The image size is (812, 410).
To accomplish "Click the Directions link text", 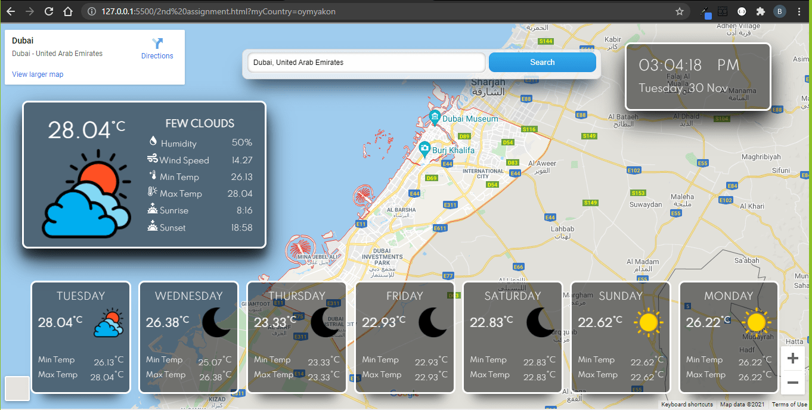I will 157,56.
